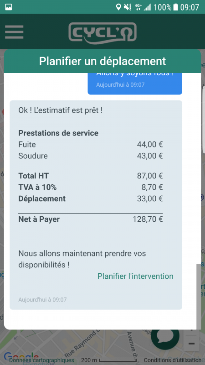This screenshot has width=205, height=365.
Task: Tap the 4G+ signal strength icon
Action: 143,7
